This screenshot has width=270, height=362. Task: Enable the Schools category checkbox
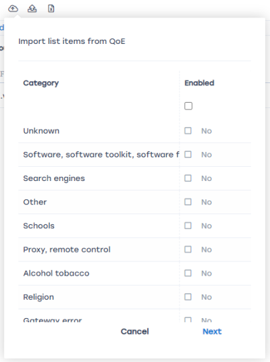click(188, 226)
